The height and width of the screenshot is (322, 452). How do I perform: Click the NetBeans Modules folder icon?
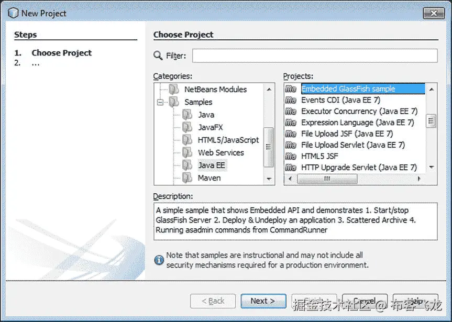(x=174, y=90)
